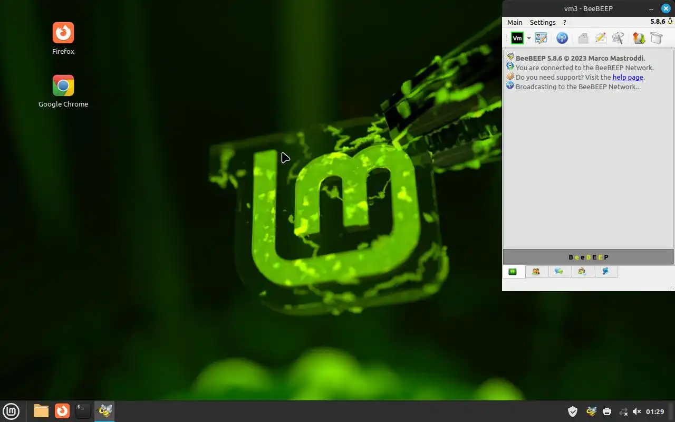Switch to the blue scroll history tab
The height and width of the screenshot is (422, 675).
click(x=605, y=272)
